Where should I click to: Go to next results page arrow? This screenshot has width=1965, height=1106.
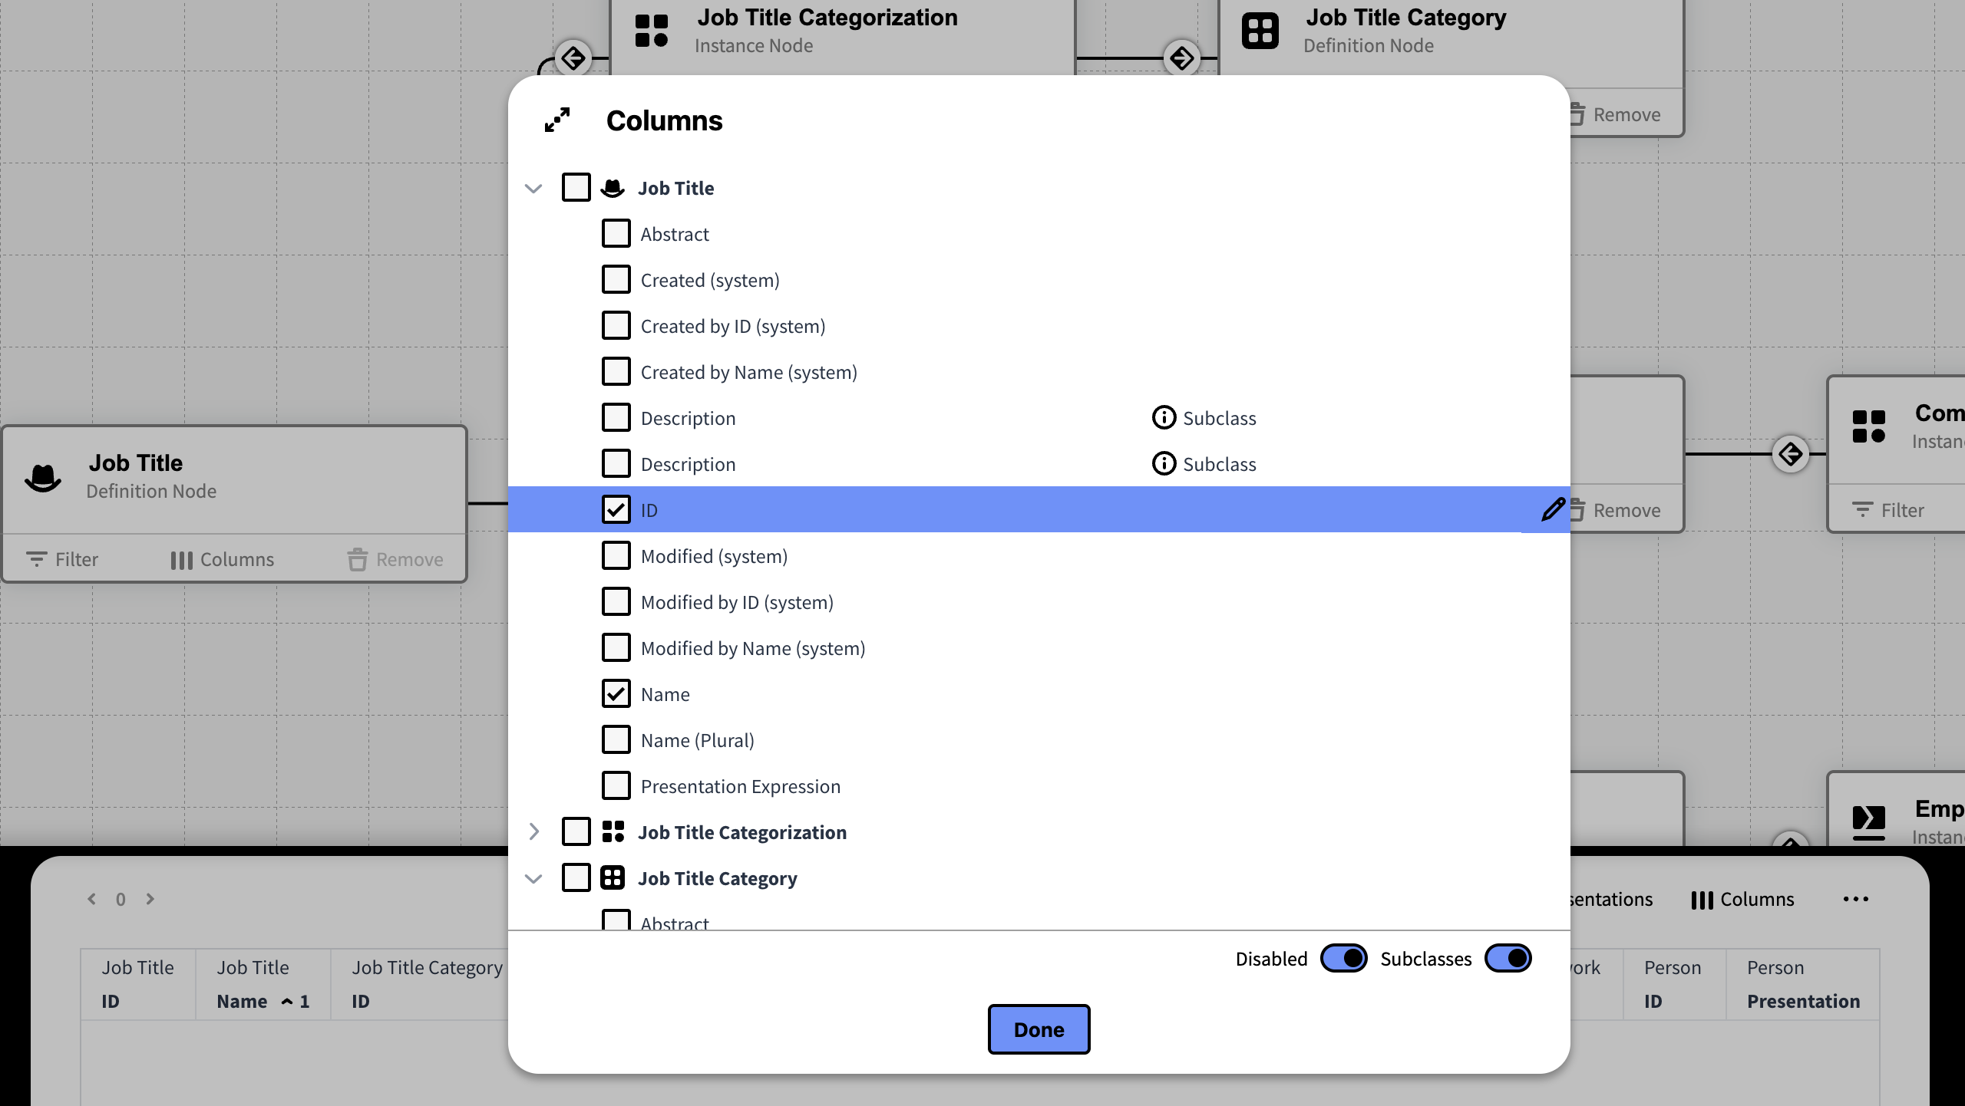pos(150,899)
